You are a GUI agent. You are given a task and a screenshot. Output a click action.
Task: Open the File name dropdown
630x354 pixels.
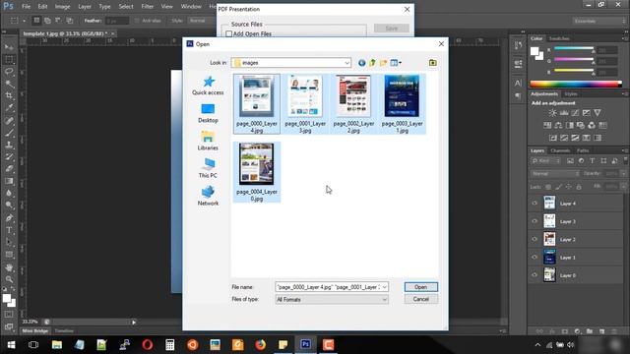tap(385, 287)
